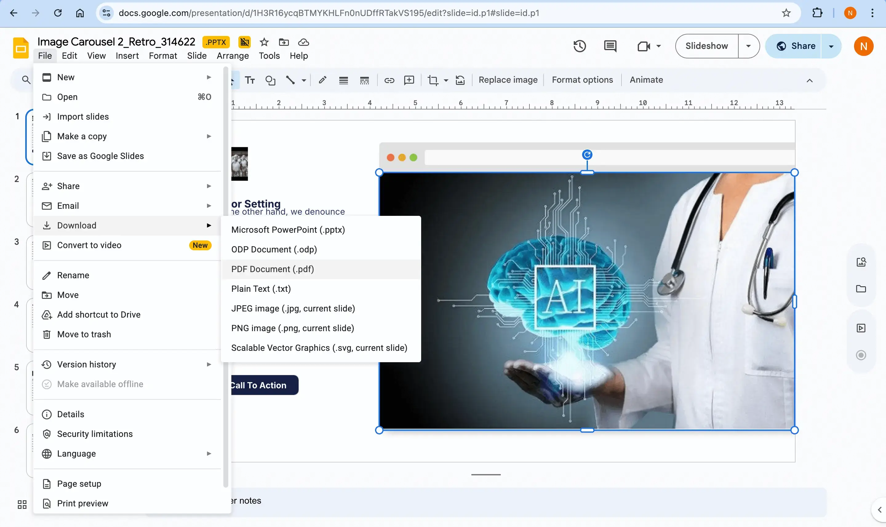Click the pen border color icon
Image resolution: width=886 pixels, height=527 pixels.
pyautogui.click(x=322, y=80)
